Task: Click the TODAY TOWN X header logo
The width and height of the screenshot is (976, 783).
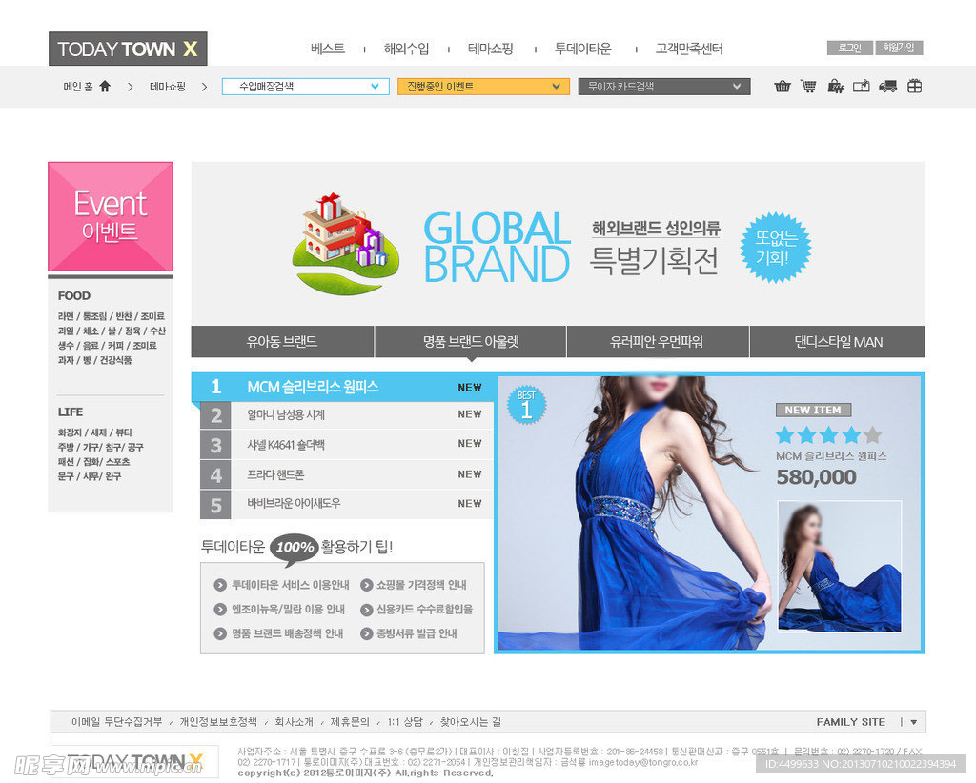Action: [x=128, y=49]
